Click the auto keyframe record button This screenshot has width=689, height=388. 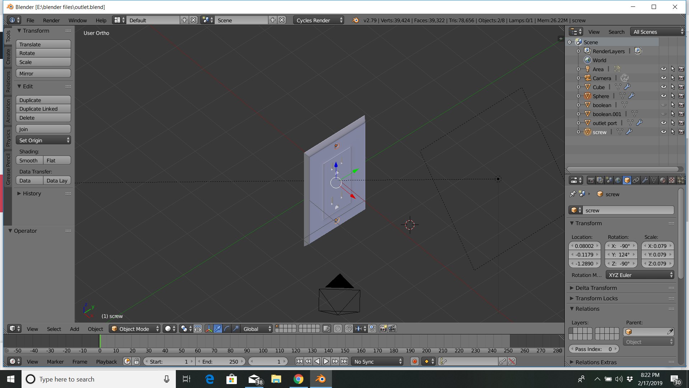[x=414, y=361]
